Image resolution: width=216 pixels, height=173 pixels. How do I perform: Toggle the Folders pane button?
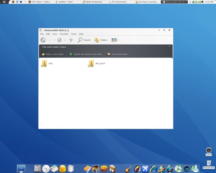pyautogui.click(x=101, y=40)
